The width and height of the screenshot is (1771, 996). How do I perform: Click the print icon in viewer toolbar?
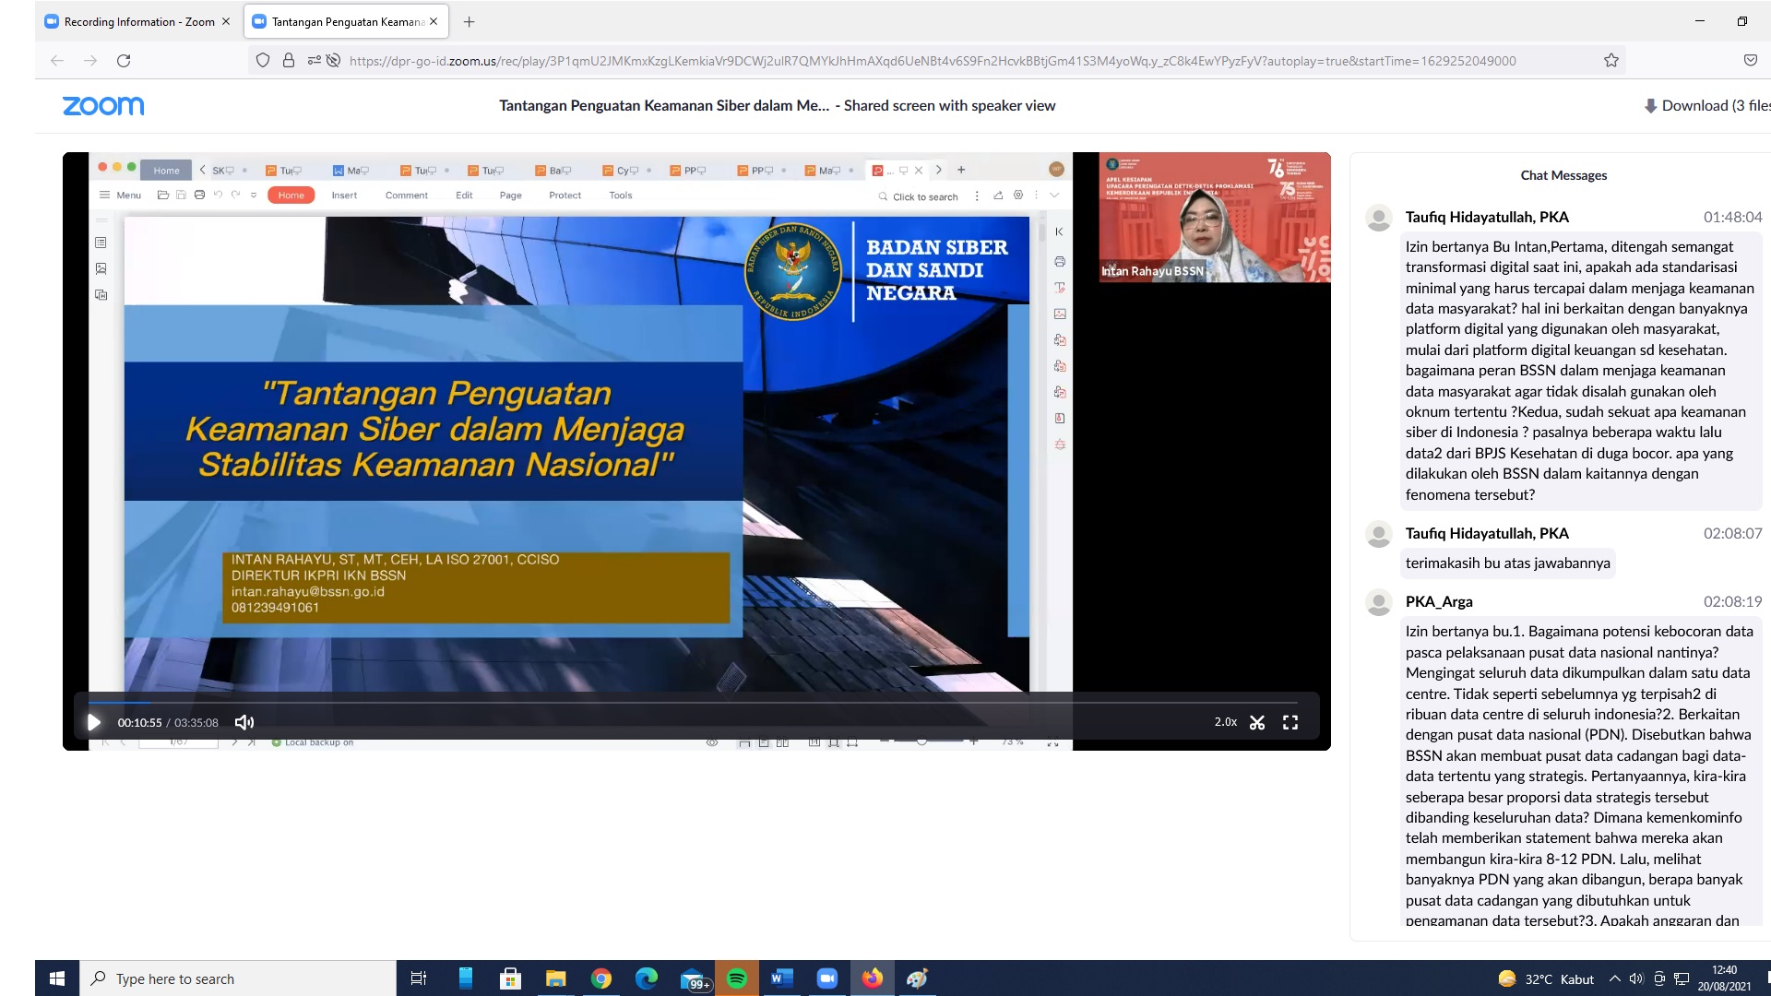[199, 196]
